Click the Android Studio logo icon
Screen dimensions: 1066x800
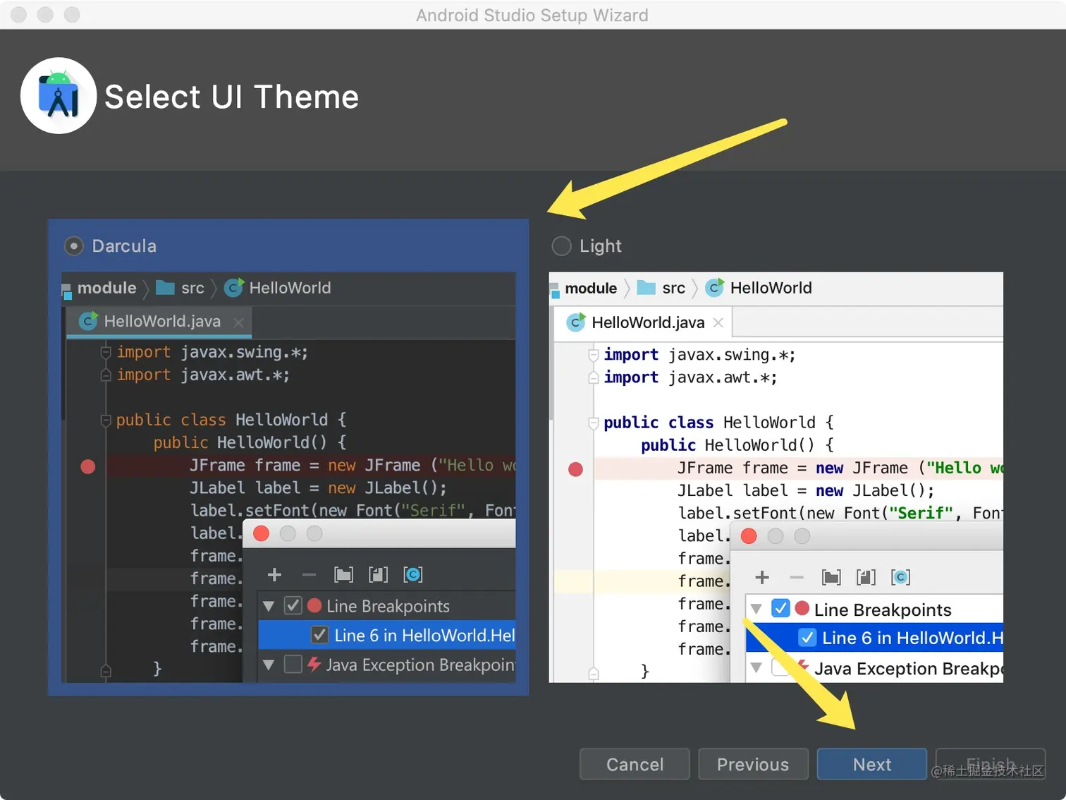[59, 96]
